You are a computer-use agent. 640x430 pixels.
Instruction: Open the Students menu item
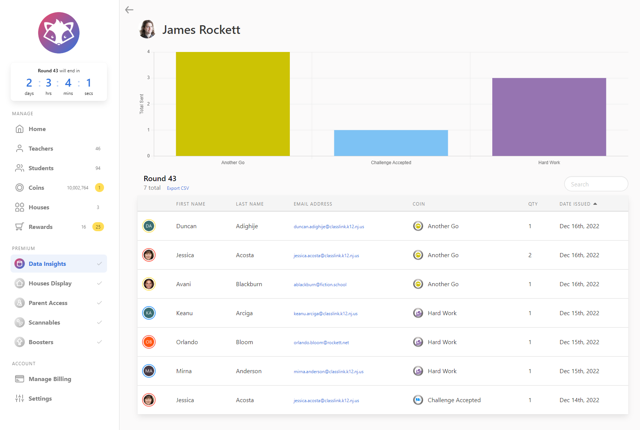point(41,168)
